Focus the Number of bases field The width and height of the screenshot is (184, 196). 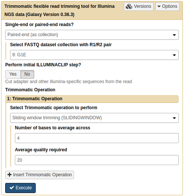point(97,138)
